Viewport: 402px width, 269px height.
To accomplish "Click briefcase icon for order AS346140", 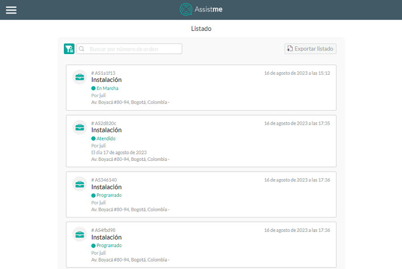I will pyautogui.click(x=80, y=184).
